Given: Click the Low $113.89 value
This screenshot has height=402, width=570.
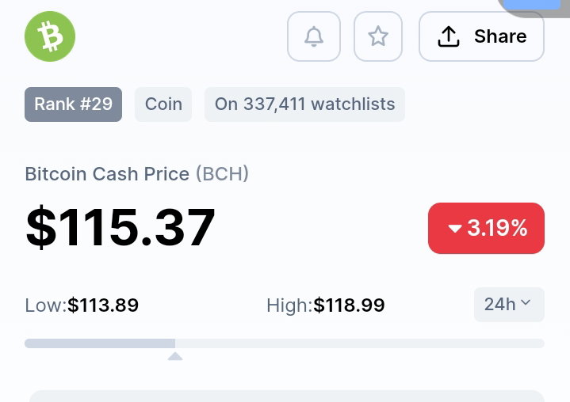Looking at the screenshot, I should (103, 305).
